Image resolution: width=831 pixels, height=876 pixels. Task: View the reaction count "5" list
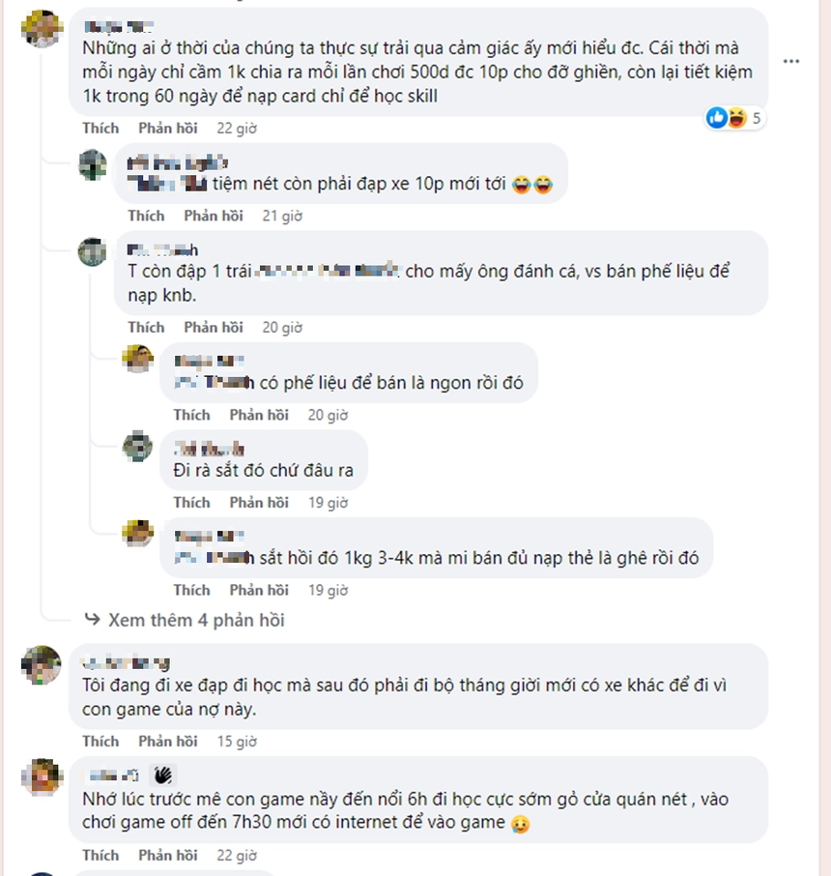coord(758,119)
